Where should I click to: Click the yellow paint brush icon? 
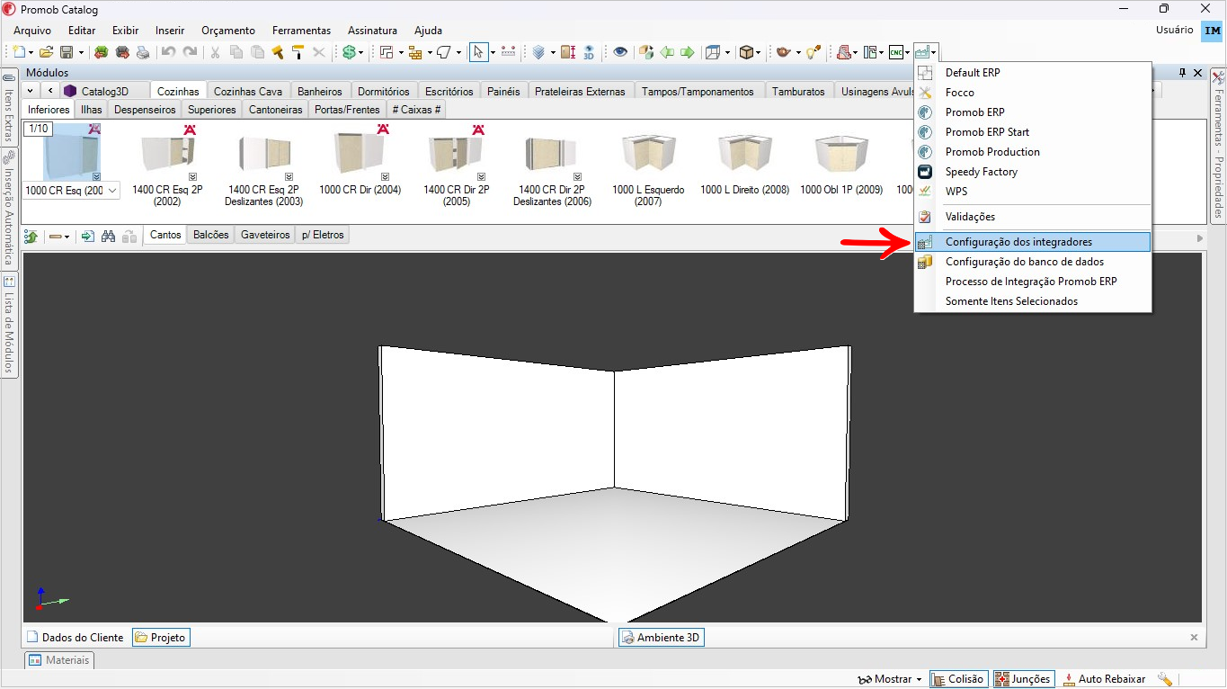(278, 52)
